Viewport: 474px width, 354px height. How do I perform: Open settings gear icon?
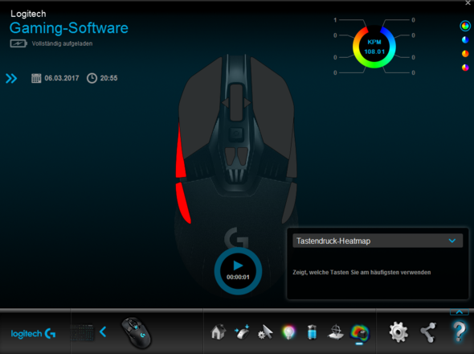[x=398, y=332]
